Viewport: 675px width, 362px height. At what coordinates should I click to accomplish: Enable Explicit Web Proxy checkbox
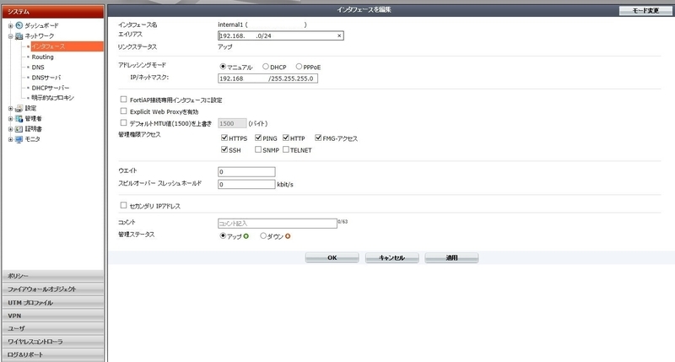click(123, 111)
